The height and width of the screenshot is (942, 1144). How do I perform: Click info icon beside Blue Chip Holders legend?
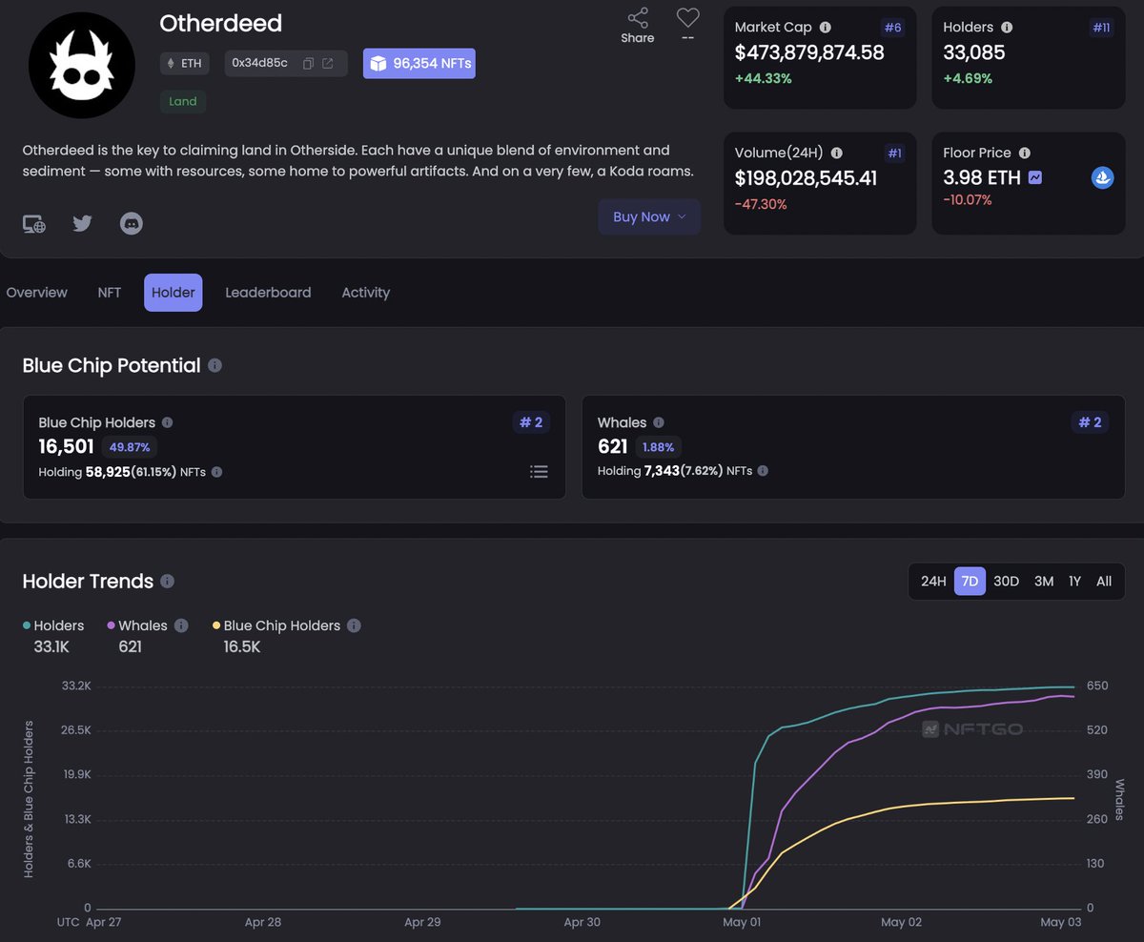pos(354,626)
